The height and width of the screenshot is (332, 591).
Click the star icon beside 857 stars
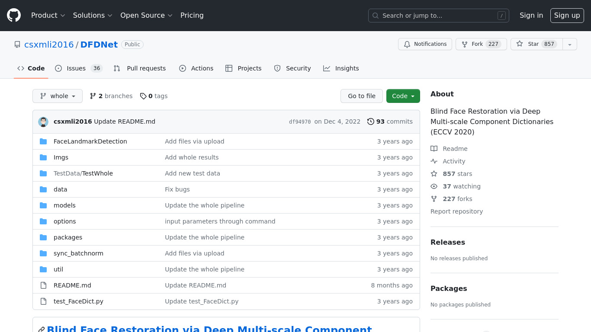click(x=434, y=174)
